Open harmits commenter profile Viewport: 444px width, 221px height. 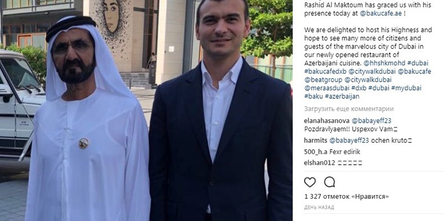tap(316, 140)
